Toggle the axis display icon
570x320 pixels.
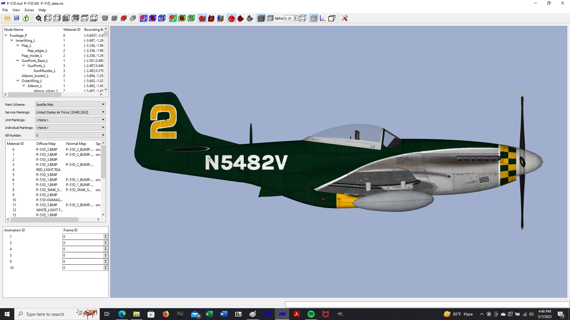[323, 18]
